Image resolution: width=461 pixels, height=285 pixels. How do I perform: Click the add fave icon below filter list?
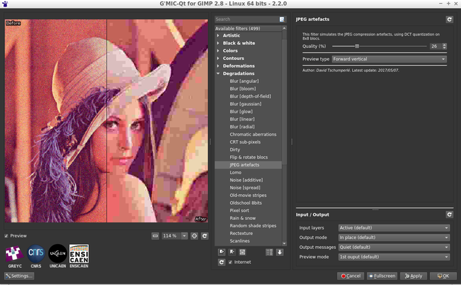pos(222,252)
